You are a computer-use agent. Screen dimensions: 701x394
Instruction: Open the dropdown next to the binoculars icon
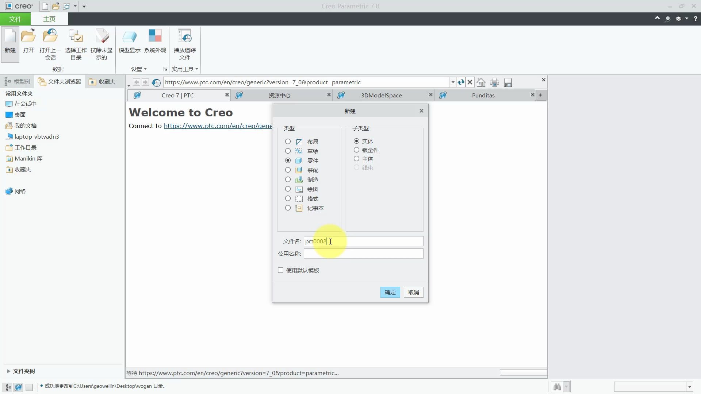click(x=566, y=387)
